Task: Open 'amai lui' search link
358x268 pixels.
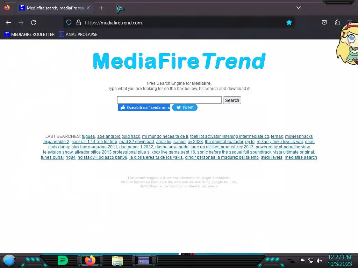Action: (x=164, y=142)
